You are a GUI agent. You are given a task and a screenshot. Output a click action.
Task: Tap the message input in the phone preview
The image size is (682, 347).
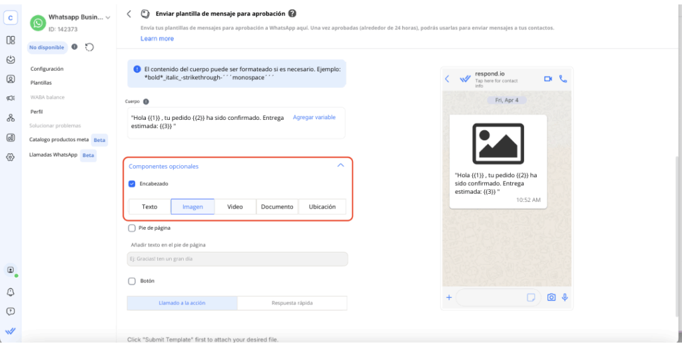pos(498,298)
